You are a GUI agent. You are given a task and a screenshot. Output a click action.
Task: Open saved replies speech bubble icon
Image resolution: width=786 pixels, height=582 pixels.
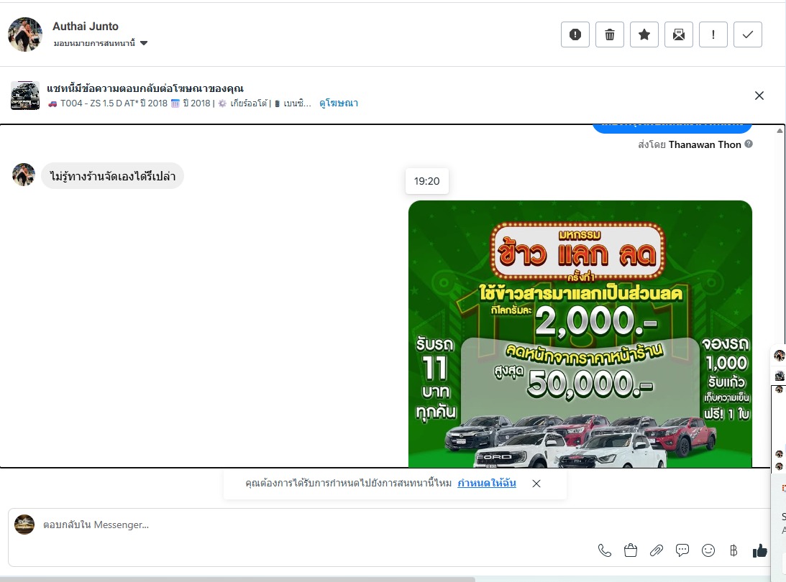682,550
